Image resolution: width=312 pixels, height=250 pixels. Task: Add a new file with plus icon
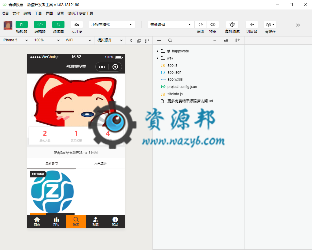tap(159, 41)
